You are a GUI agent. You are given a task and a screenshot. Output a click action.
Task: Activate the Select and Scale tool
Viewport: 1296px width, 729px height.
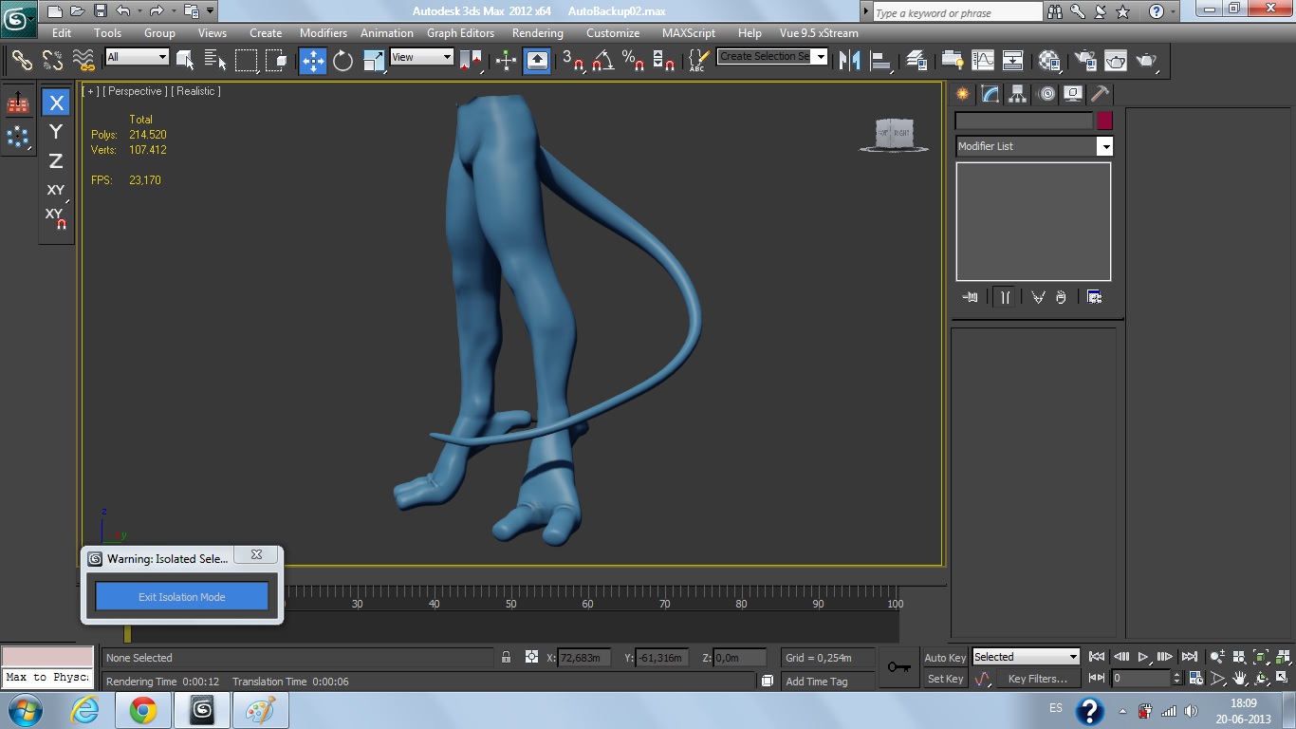click(x=374, y=61)
